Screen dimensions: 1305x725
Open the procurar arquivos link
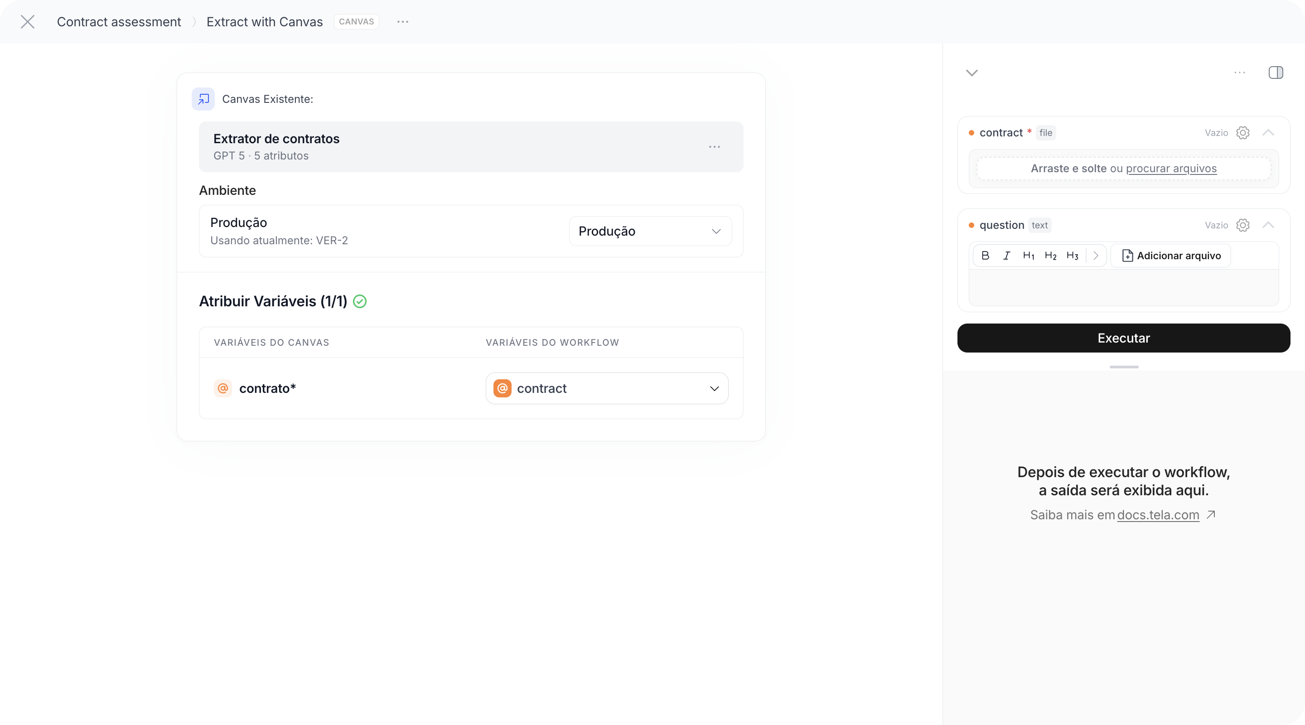(1171, 169)
